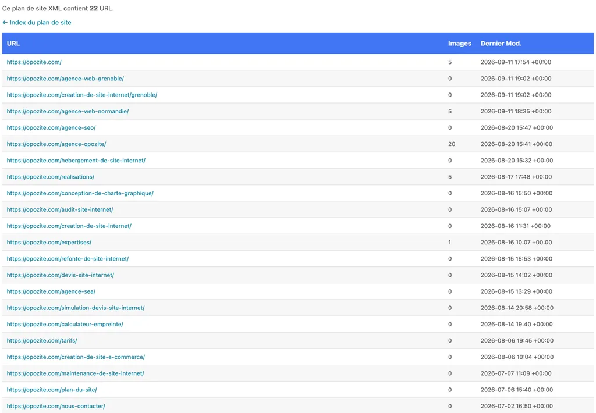Image resolution: width=596 pixels, height=413 pixels.
Task: Click the date 2026-07-06 15:40 +00:00
Action: (517, 389)
